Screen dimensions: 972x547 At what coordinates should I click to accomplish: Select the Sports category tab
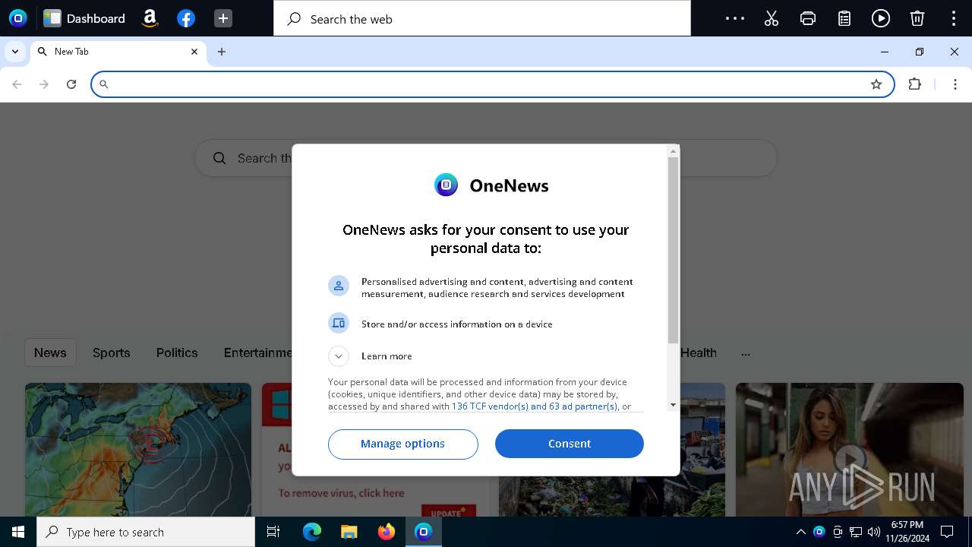[112, 353]
